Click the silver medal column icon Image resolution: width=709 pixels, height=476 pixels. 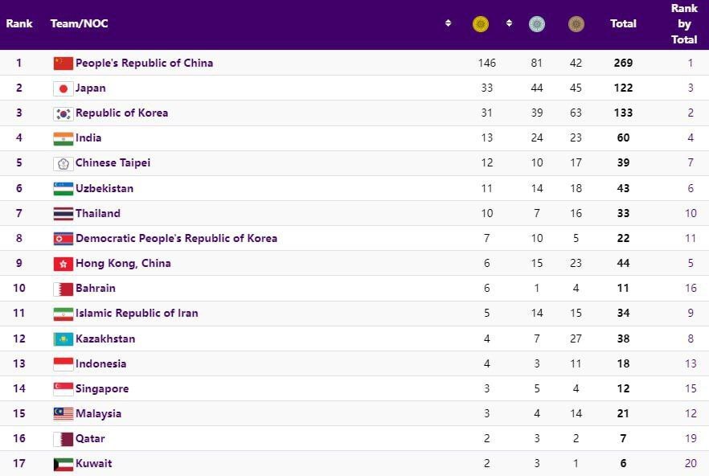coord(536,24)
